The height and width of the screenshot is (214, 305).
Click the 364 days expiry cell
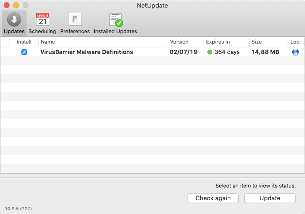(227, 52)
